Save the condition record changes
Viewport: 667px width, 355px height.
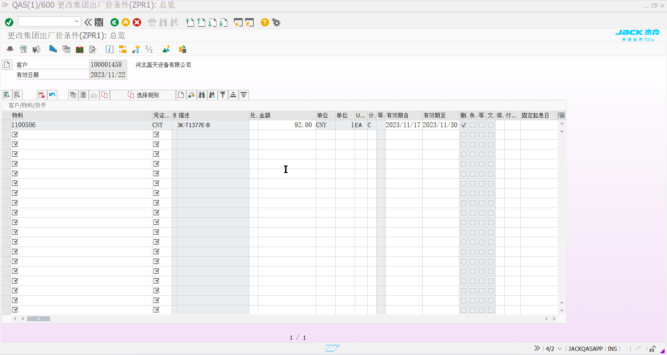coord(99,22)
